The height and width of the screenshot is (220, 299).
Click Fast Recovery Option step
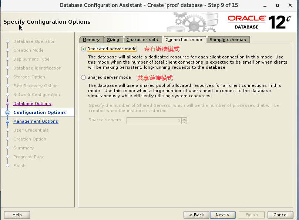click(36, 86)
